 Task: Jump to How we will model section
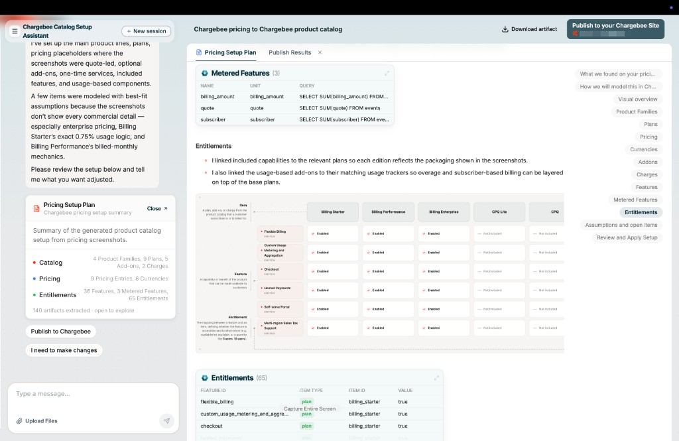coord(617,87)
